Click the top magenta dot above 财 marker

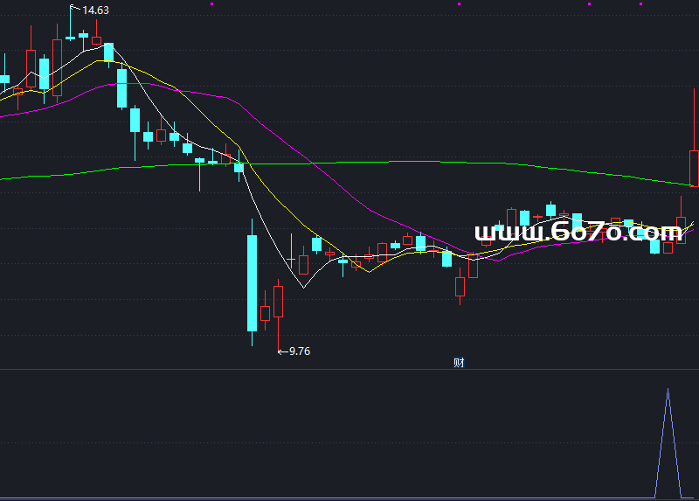459,3
